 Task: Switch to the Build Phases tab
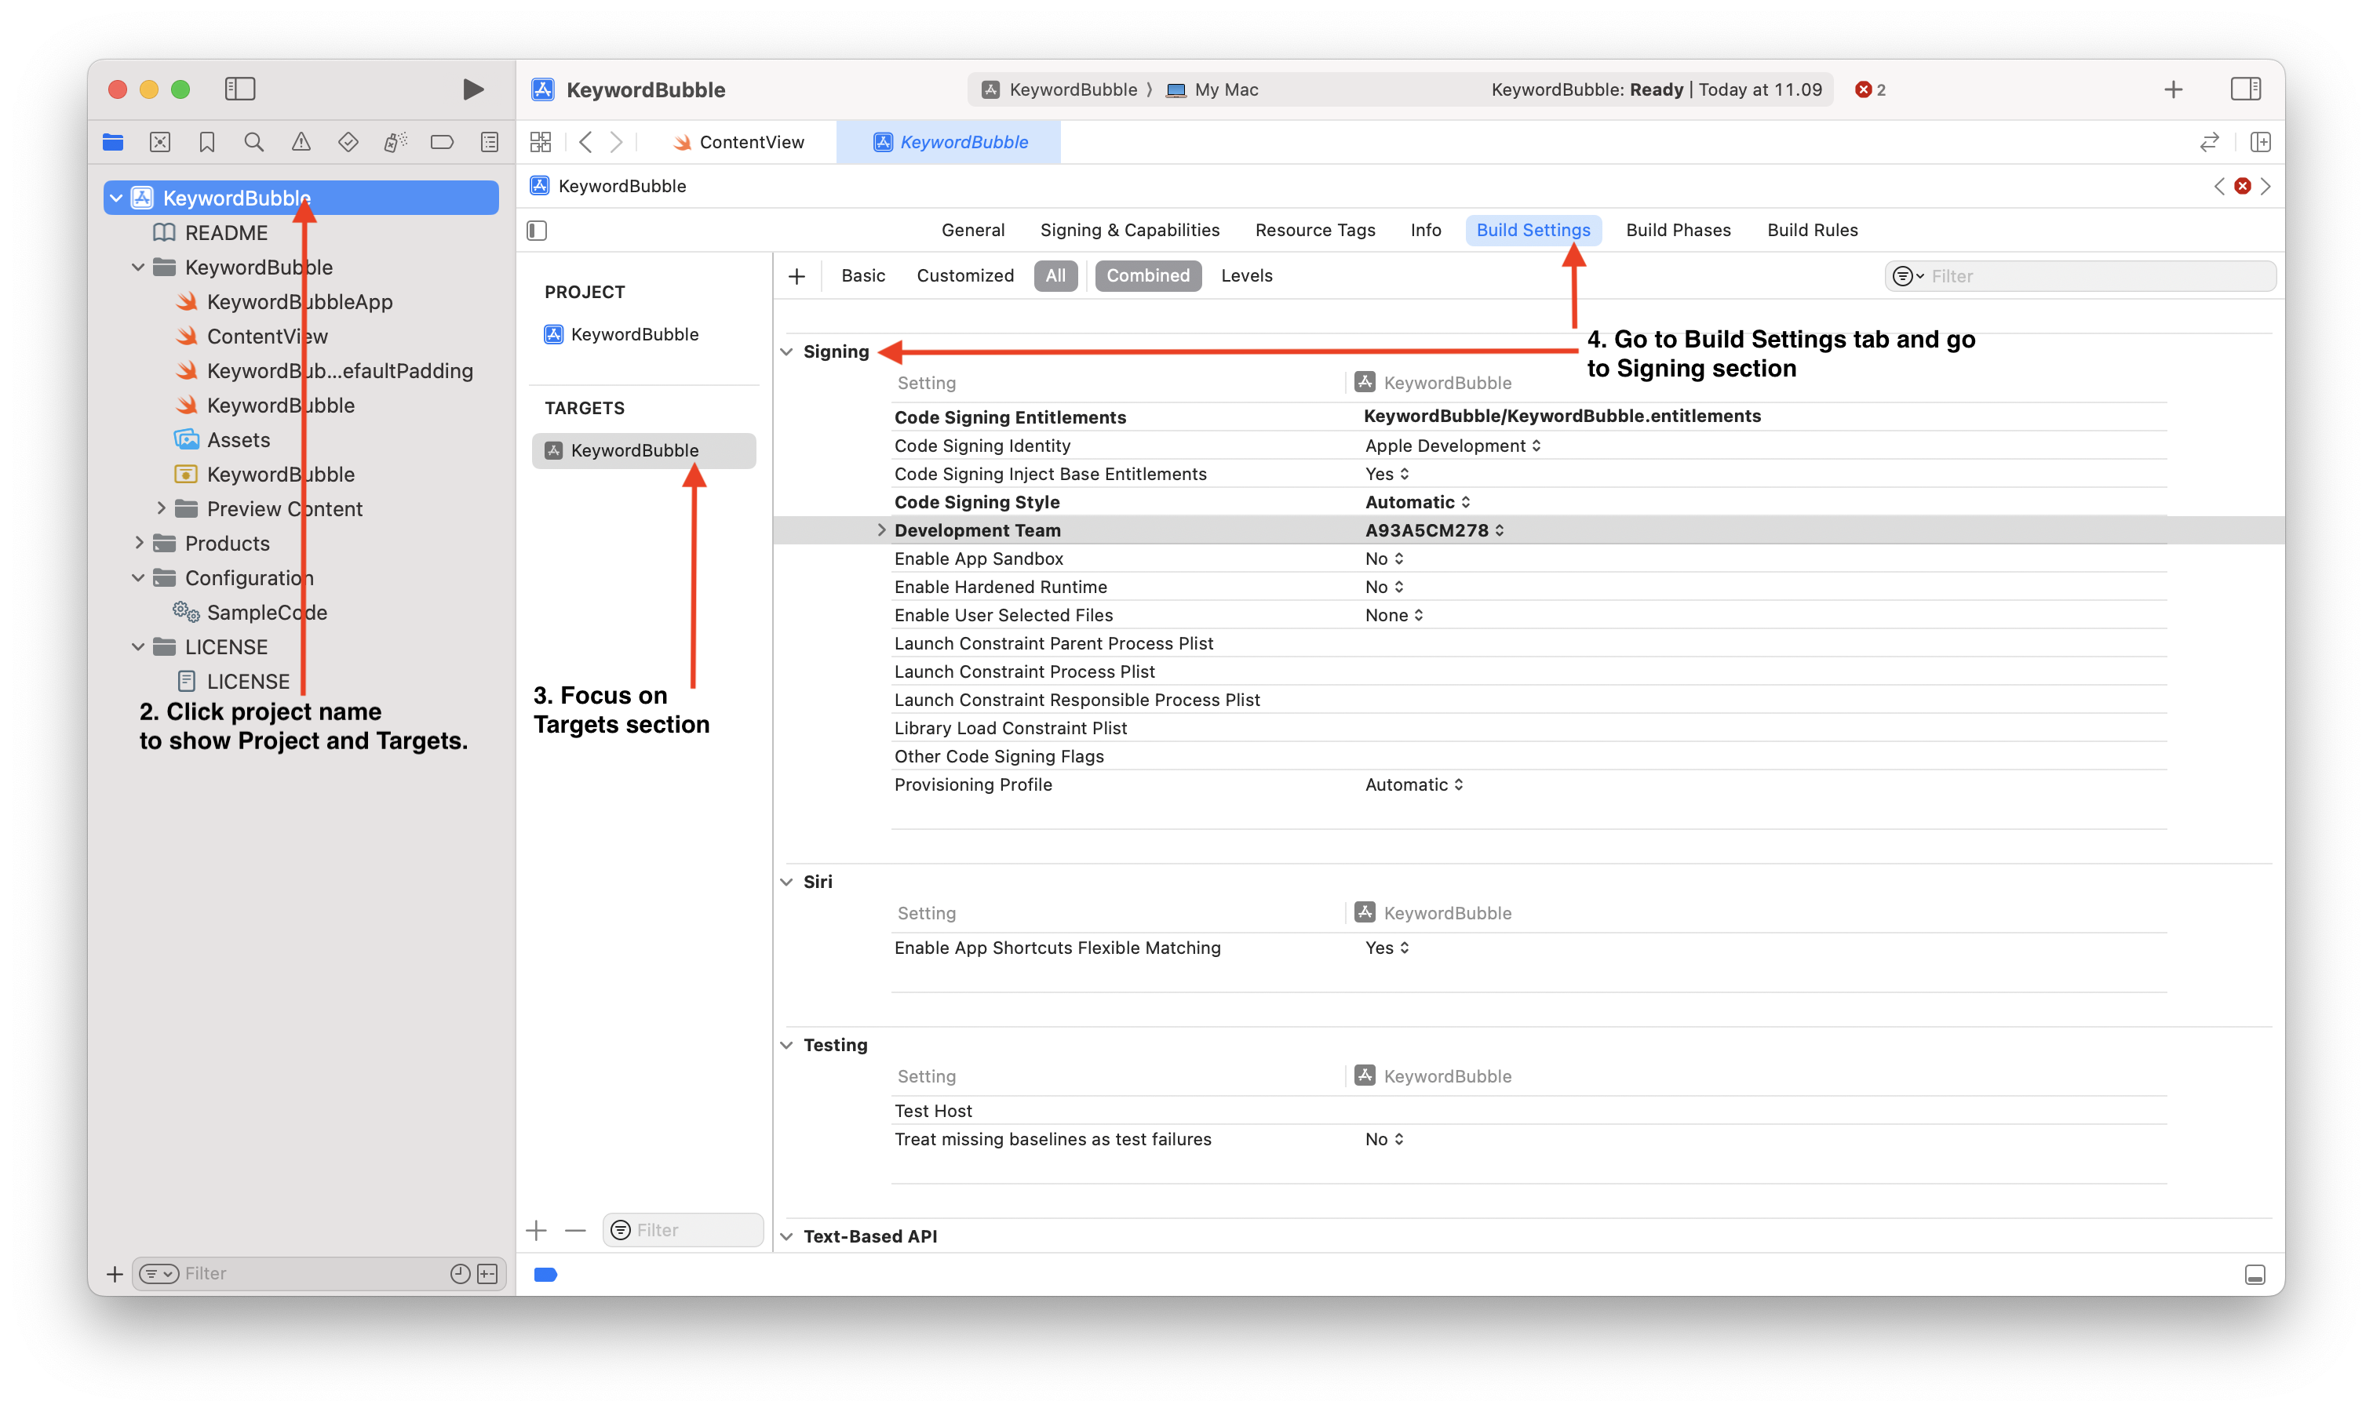[x=1679, y=229]
